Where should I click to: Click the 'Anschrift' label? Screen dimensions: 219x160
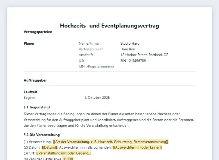click(86, 55)
